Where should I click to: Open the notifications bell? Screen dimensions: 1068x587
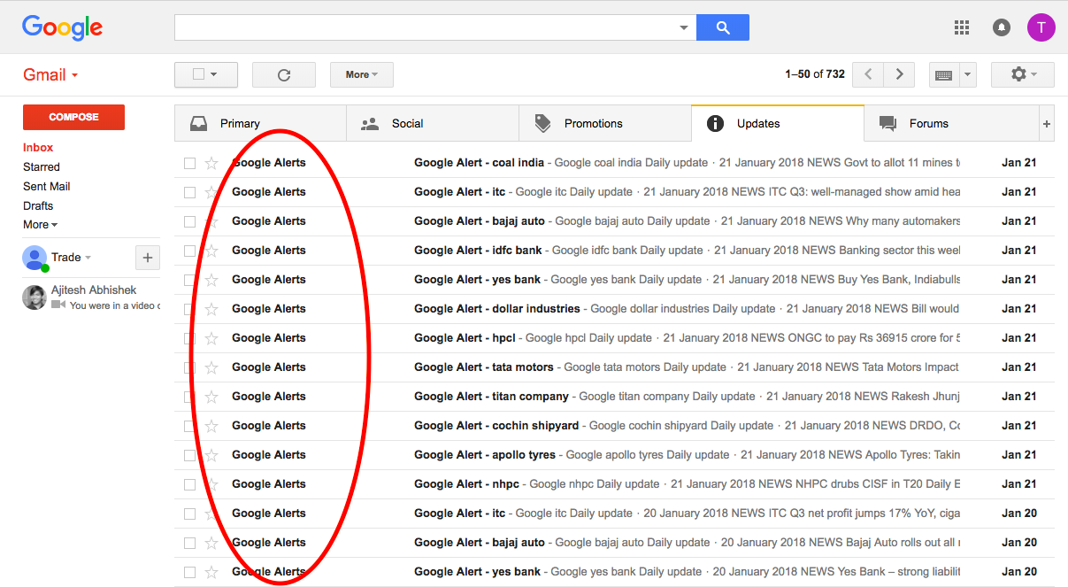click(1001, 27)
